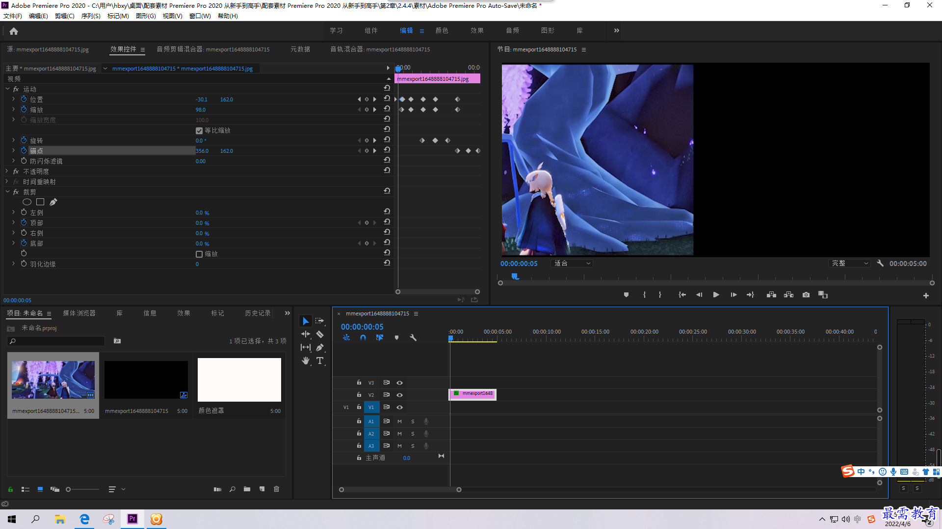Expand hidden project panel tabs
This screenshot has width=942, height=529.
(288, 313)
